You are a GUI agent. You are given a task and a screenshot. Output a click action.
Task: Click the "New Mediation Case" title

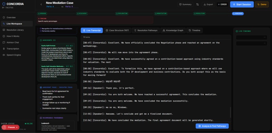click(x=59, y=3)
